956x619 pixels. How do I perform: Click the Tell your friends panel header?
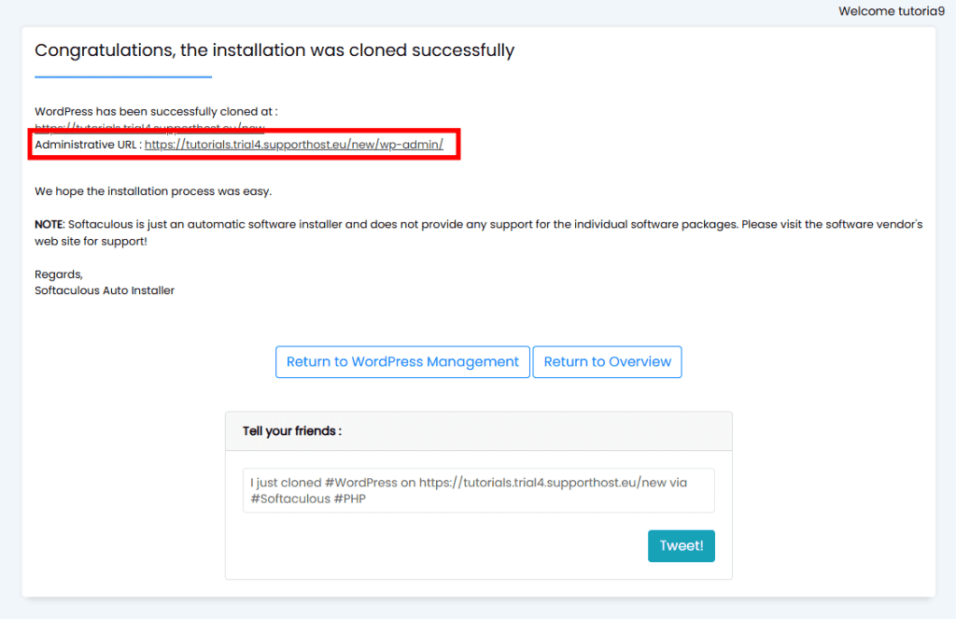(479, 431)
